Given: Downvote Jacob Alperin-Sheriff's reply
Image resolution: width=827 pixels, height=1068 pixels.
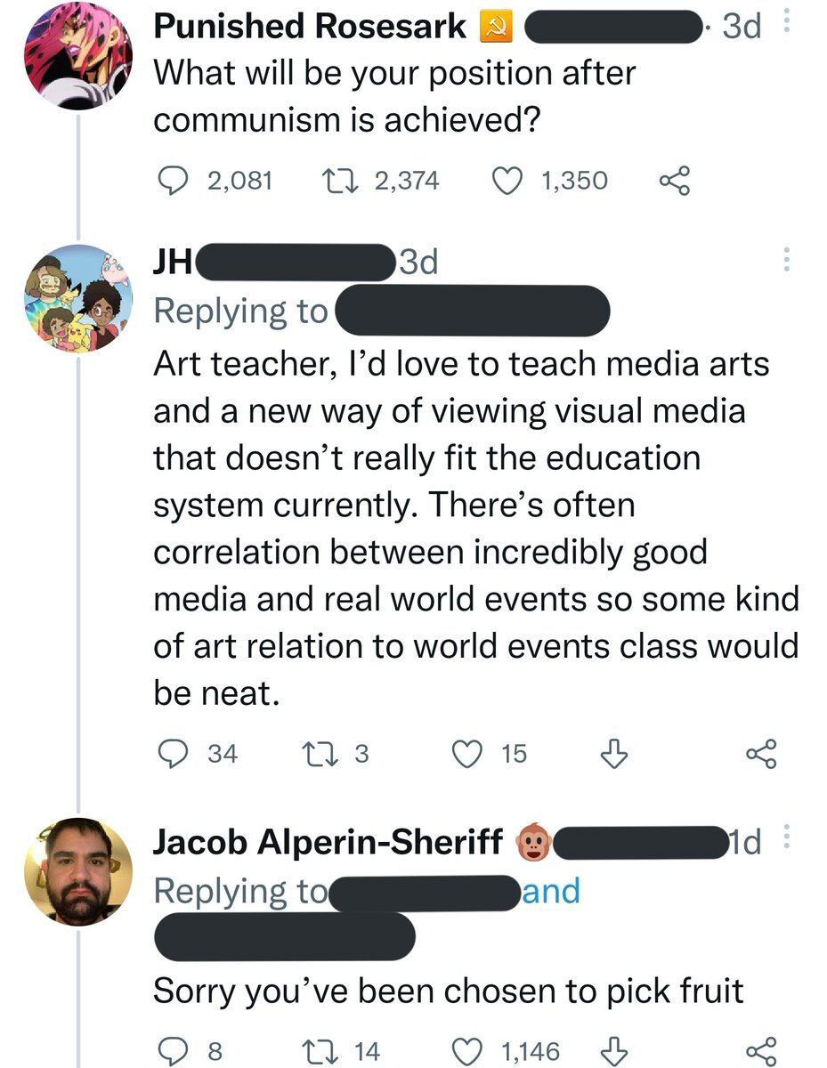Looking at the screenshot, I should click(x=612, y=1051).
